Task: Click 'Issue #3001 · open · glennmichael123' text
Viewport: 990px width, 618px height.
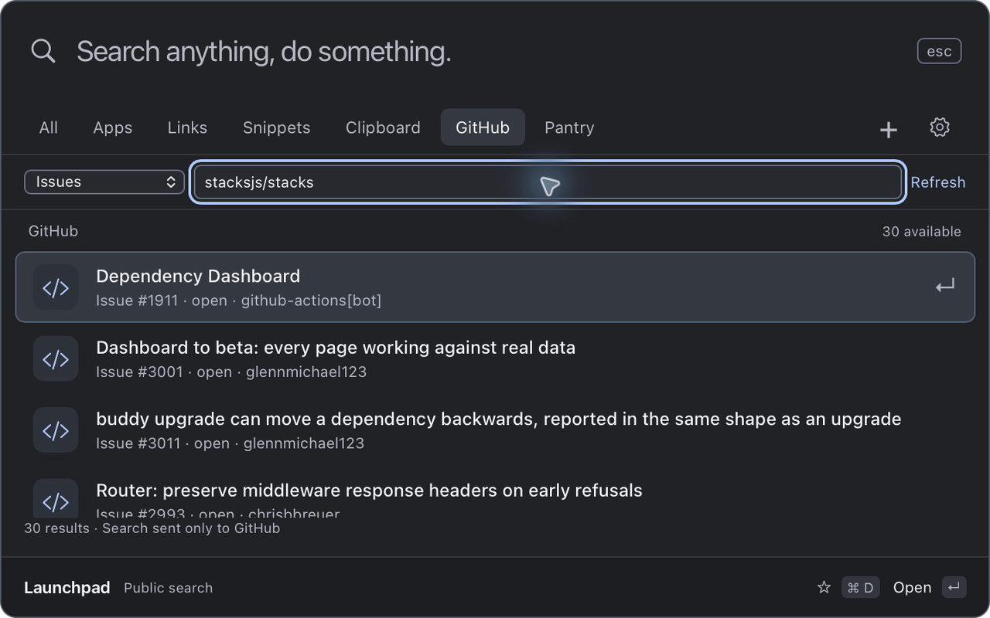Action: 231,372
